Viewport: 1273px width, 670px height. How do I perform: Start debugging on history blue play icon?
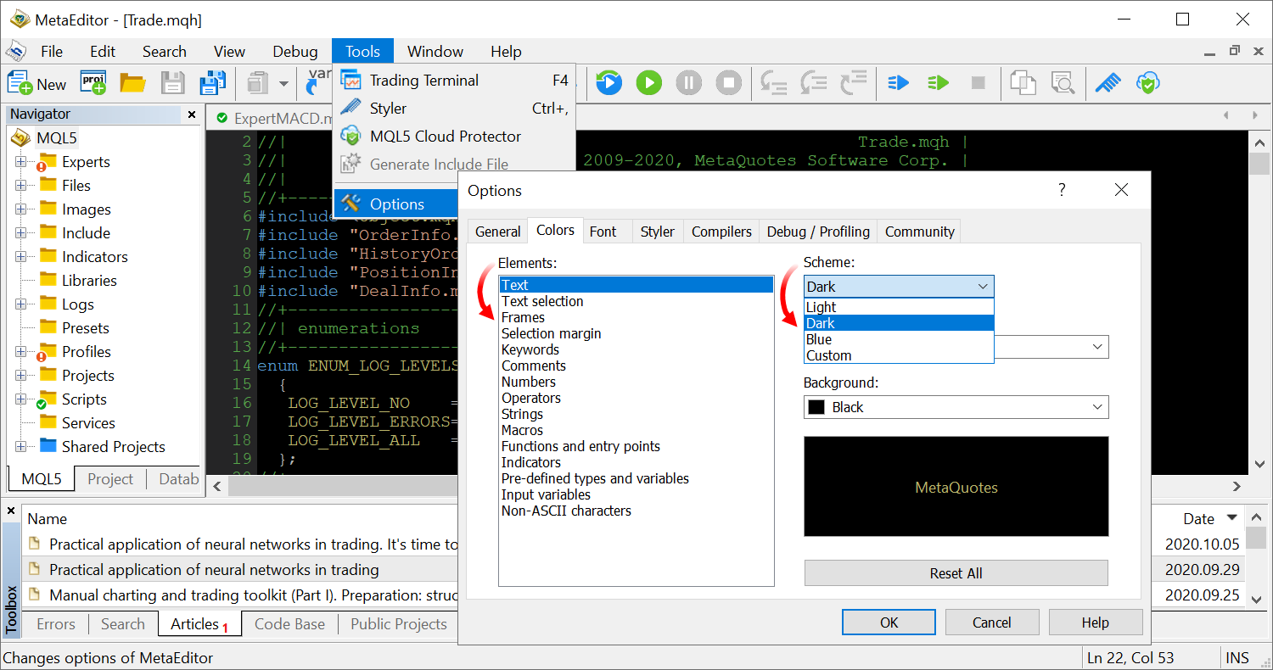click(608, 83)
